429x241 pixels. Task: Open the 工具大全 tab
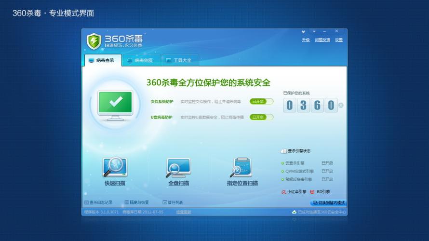[179, 60]
